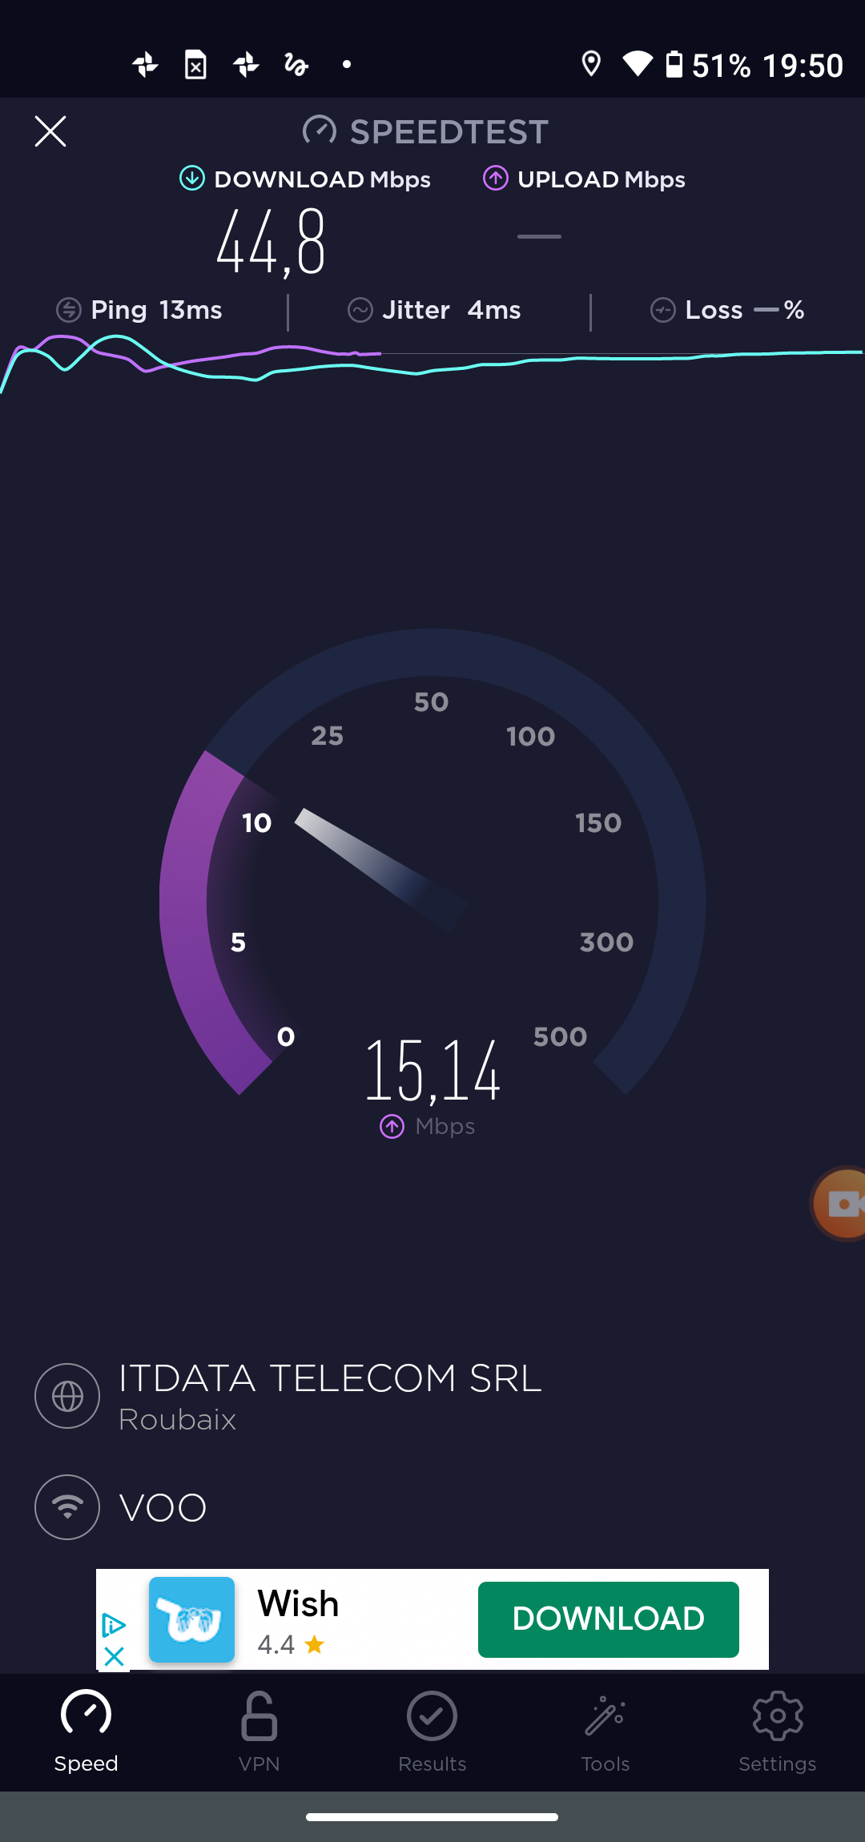Tap the Ping icon
The width and height of the screenshot is (865, 1842).
coord(69,310)
